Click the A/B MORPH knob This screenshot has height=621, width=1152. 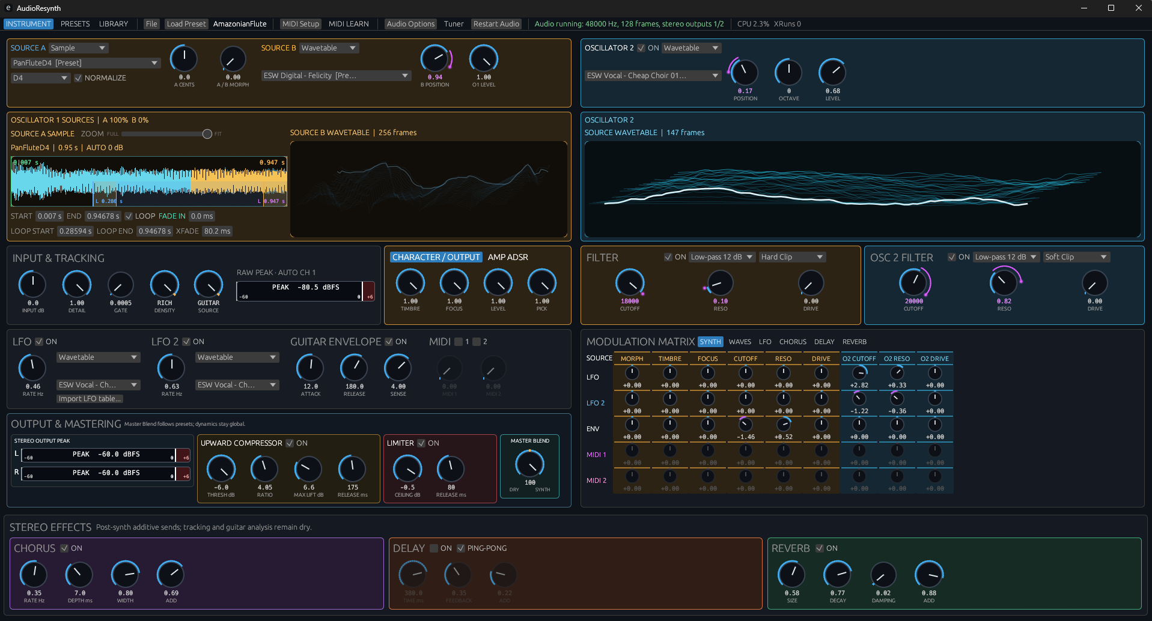[x=233, y=59]
